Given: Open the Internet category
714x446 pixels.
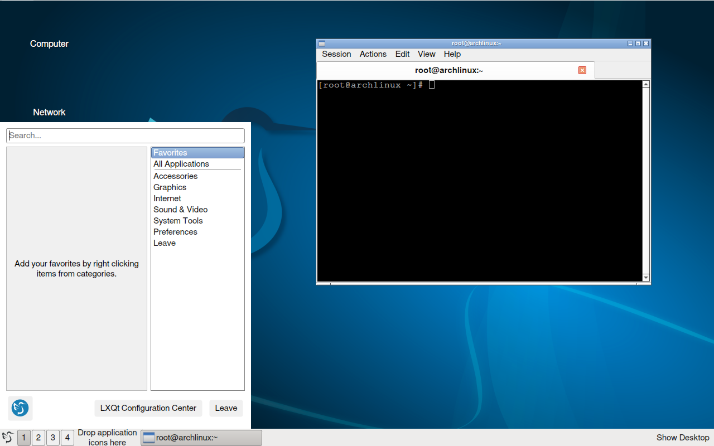Looking at the screenshot, I should 197,198.
